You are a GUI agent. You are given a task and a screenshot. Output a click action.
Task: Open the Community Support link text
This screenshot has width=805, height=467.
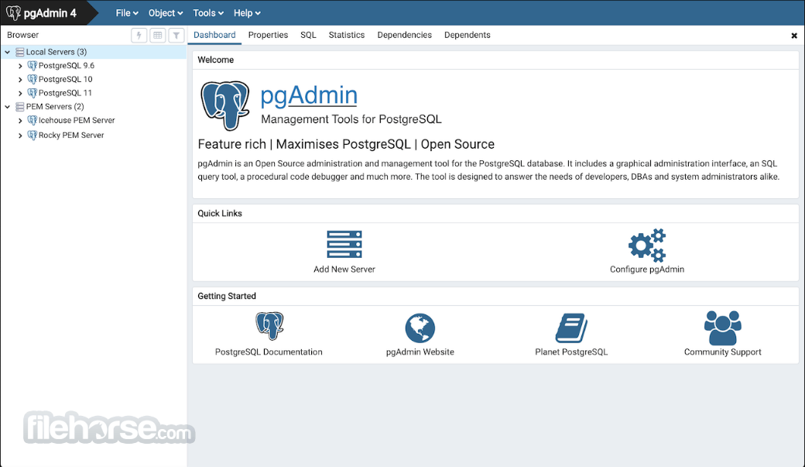click(723, 352)
